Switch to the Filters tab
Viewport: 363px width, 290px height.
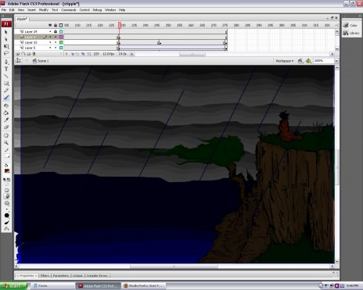(x=45, y=275)
